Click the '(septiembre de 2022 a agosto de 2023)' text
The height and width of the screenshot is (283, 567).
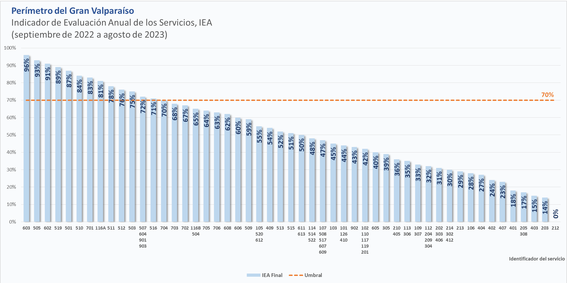pos(89,35)
